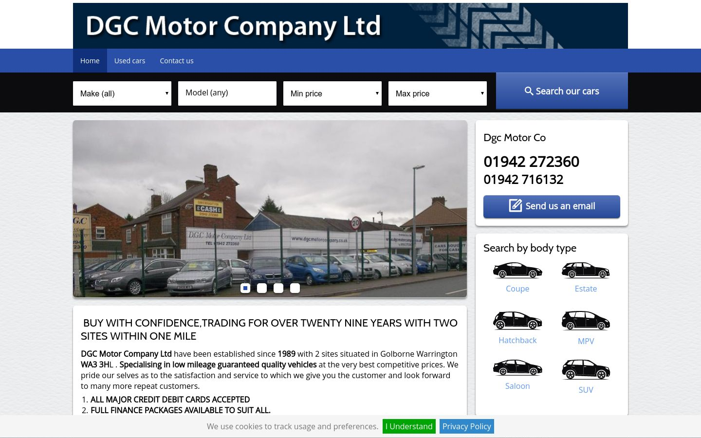Click the Estate car silhouette icon
The image size is (701, 438).
pyautogui.click(x=586, y=270)
